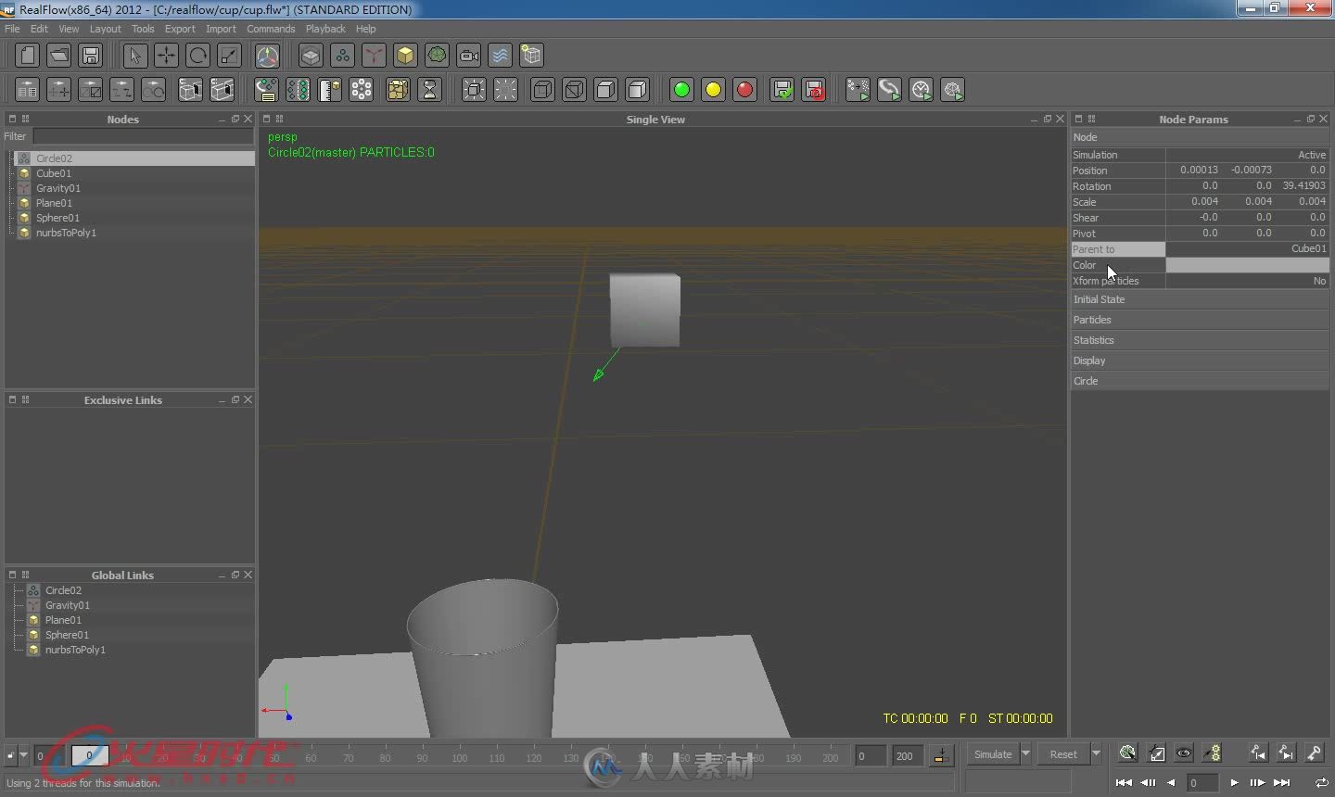Expand the Initial State section
The image size is (1335, 797).
1200,299
